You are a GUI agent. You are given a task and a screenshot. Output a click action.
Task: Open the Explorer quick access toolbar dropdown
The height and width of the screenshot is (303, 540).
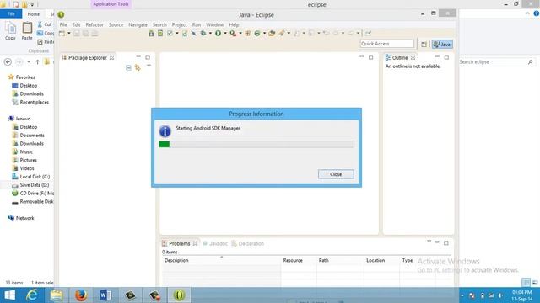point(32,5)
